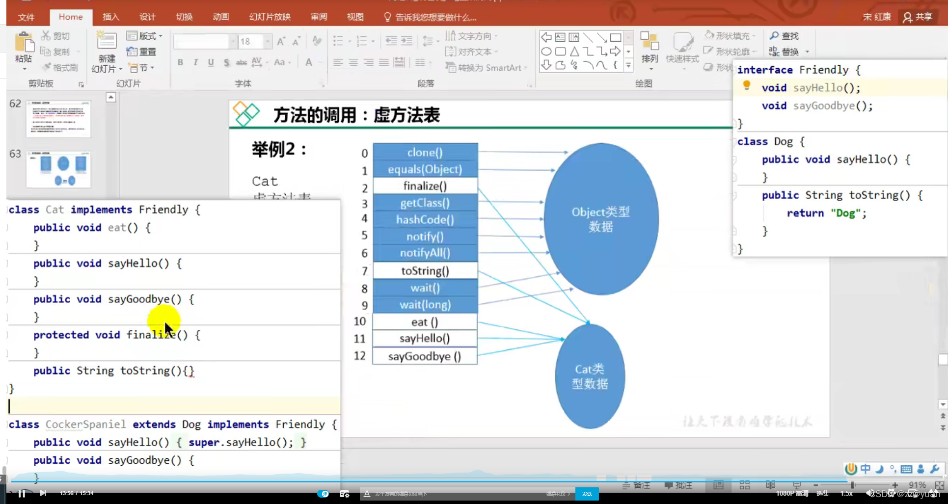The height and width of the screenshot is (504, 948).
Task: Click the video pause button
Action: tap(22, 493)
